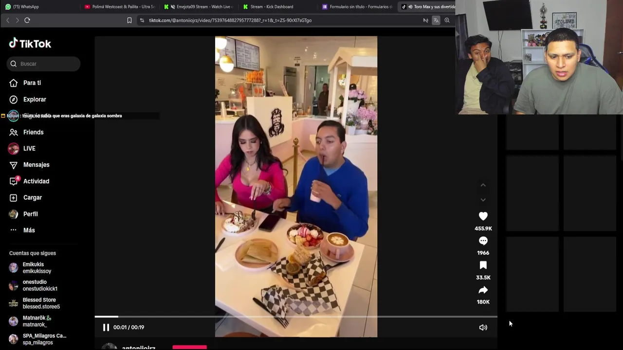Click the 1966 comments count
Viewport: 623px width, 350px height.
pos(483,253)
